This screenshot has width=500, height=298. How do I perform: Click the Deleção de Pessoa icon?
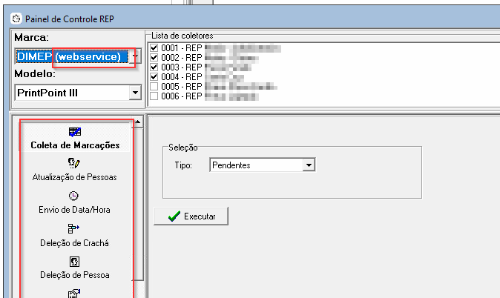74,261
